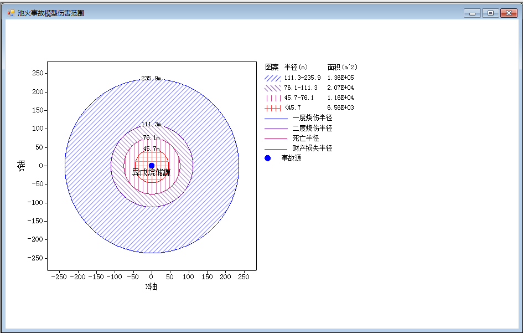523x333 pixels.
Task: Click the 事故源 legend label
Action: [x=291, y=158]
